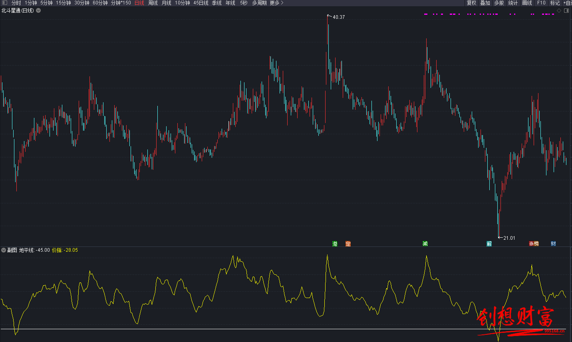Switch to 分时 intraday view

16,3
